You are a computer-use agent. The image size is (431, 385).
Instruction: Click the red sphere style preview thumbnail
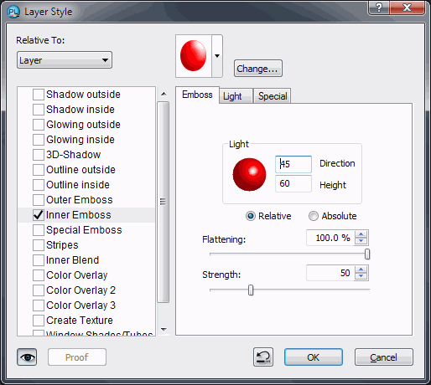click(194, 55)
